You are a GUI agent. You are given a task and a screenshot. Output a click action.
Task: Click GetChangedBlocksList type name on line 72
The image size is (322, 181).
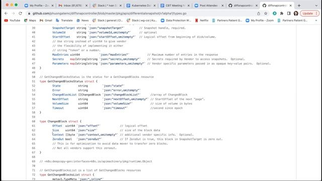[x=63, y=175]
